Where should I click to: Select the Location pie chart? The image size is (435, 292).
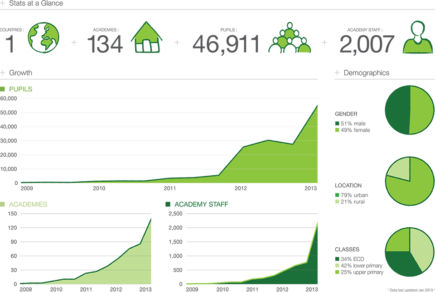(410, 181)
